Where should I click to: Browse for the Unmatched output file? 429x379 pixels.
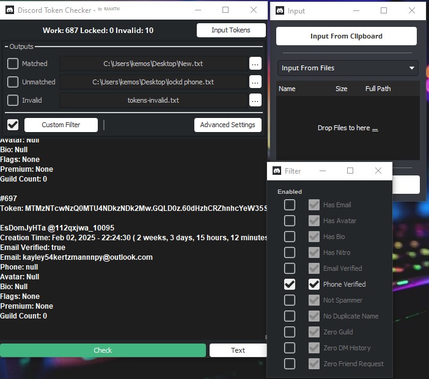pos(255,82)
